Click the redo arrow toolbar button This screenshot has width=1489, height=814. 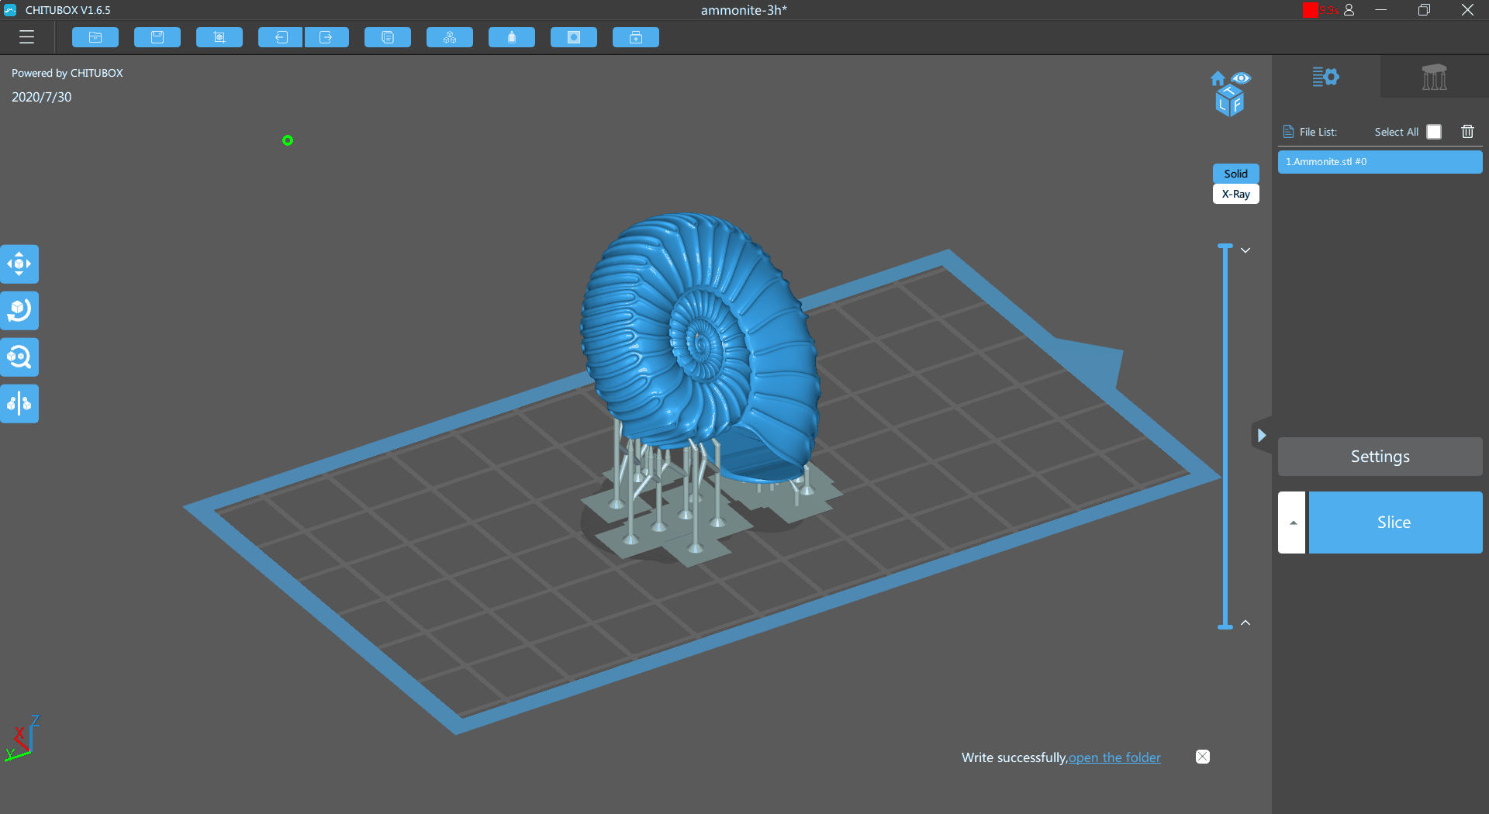coord(326,37)
